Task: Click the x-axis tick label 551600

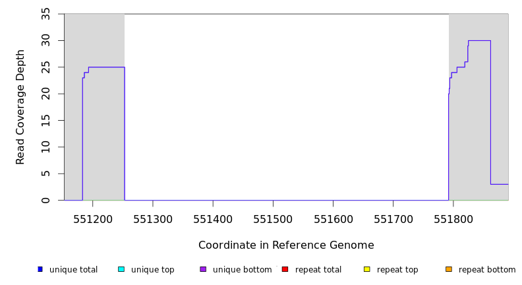Action: point(333,217)
